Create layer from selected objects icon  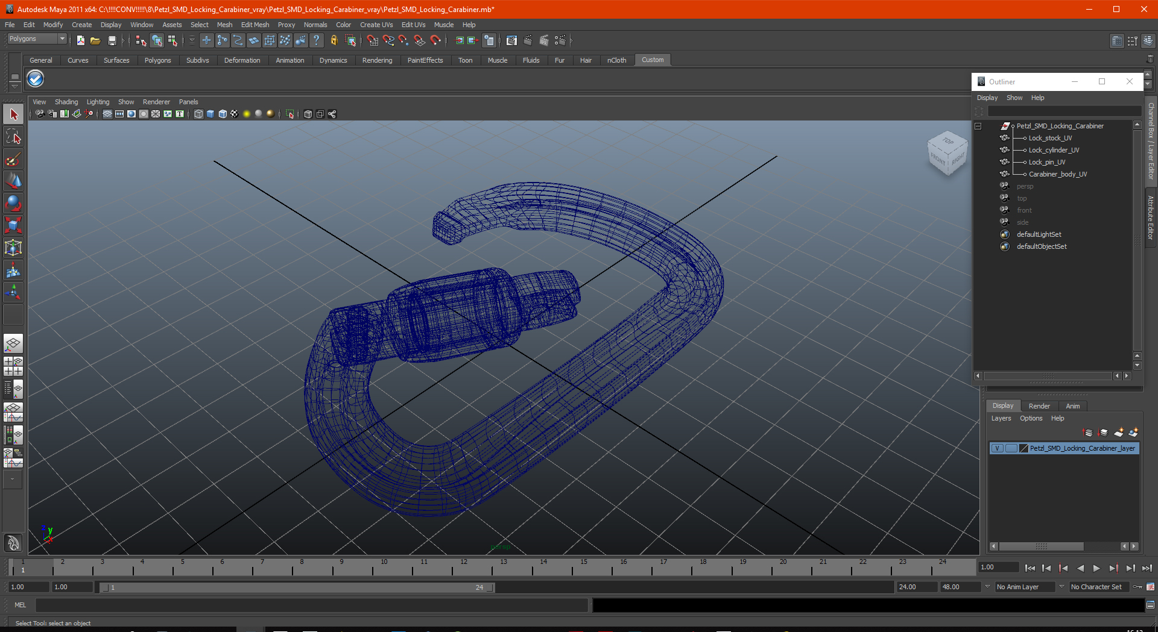click(x=1133, y=433)
